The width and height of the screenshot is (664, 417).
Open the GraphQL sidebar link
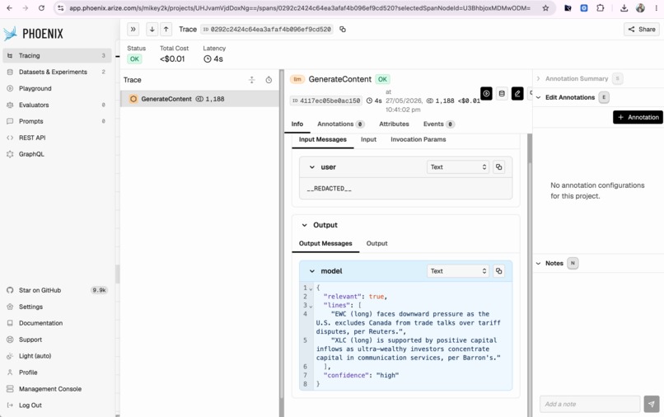click(x=57, y=154)
